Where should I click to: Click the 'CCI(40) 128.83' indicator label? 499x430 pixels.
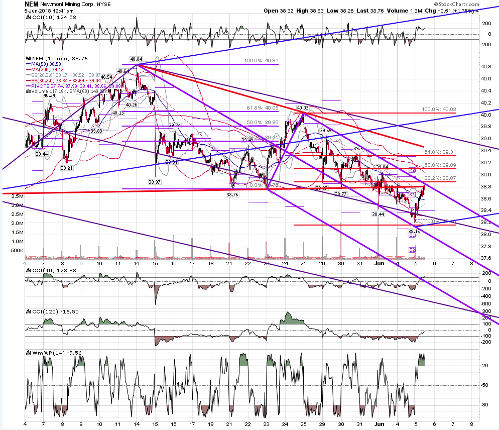(52, 270)
